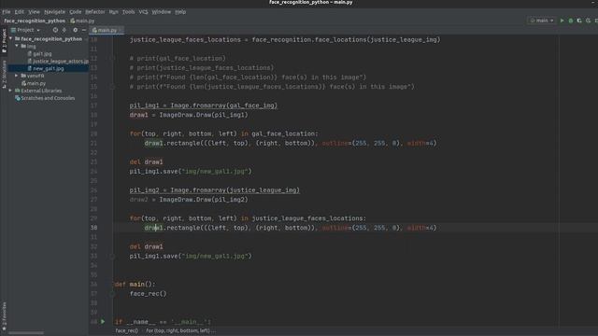Image resolution: width=598 pixels, height=336 pixels.
Task: Run with coverage from the top toolbar
Action: (579, 21)
